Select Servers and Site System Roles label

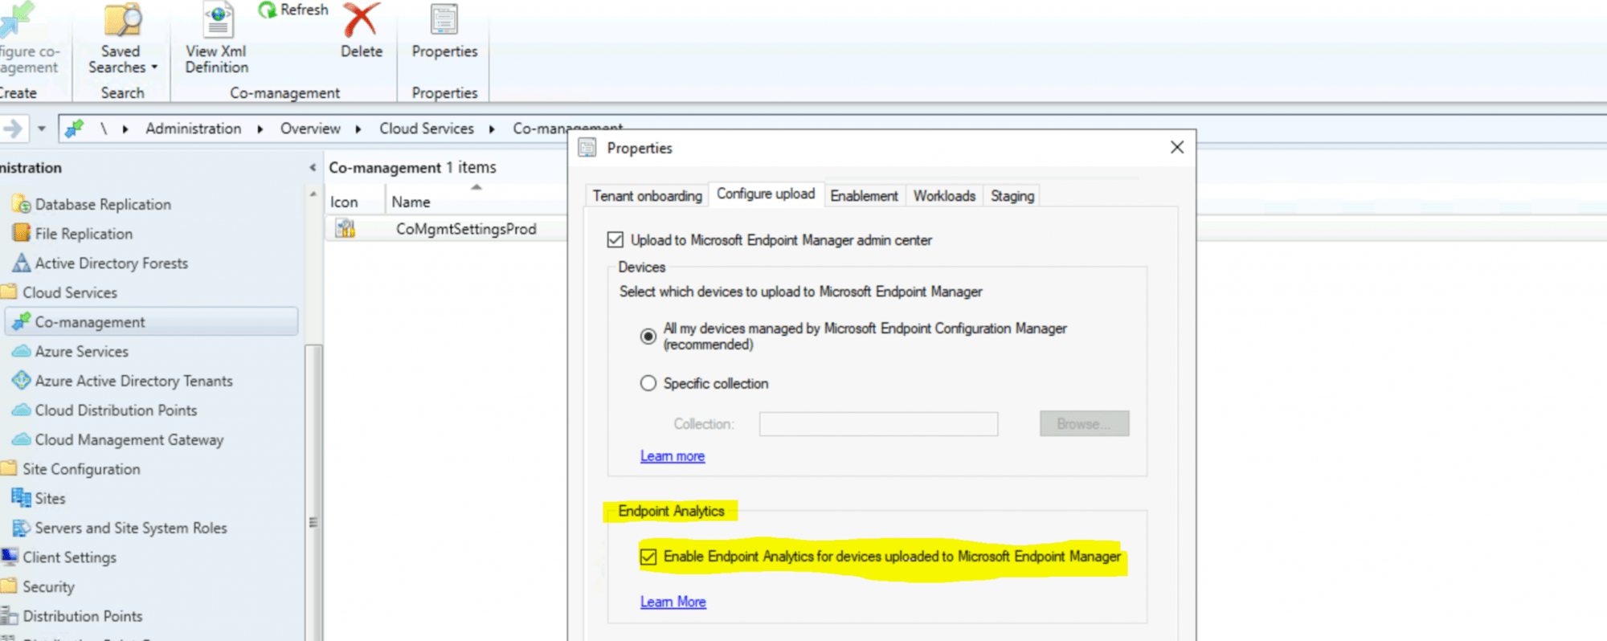coord(131,528)
